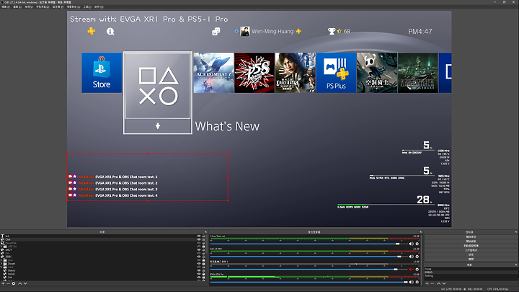Hide the text source in the first Sources row

(199, 236)
